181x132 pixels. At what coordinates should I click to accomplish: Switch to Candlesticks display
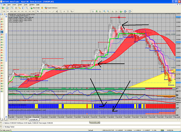96,11
